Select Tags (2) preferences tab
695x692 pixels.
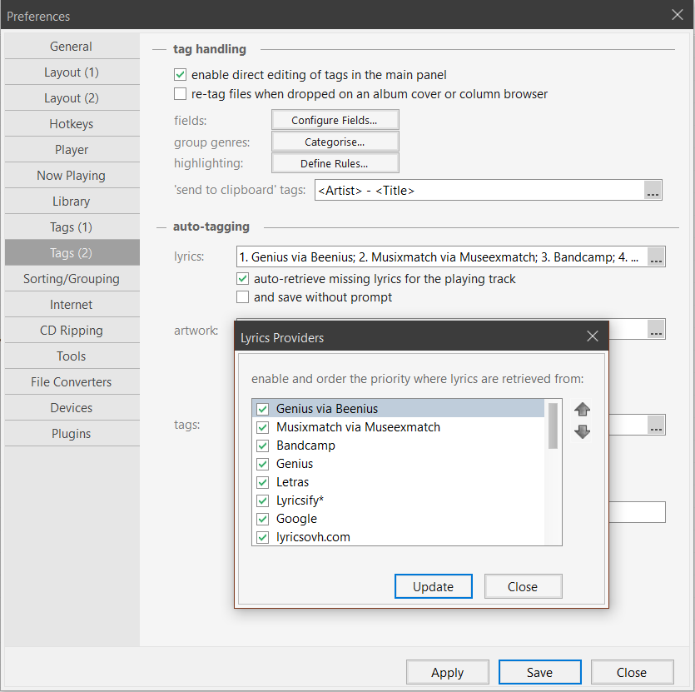(x=72, y=253)
